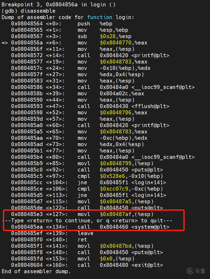
Task: Click address 0x0804859d at offset +57
Action: tap(27, 119)
